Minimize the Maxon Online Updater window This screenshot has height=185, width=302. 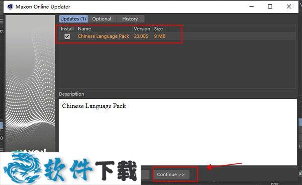(x=251, y=7)
